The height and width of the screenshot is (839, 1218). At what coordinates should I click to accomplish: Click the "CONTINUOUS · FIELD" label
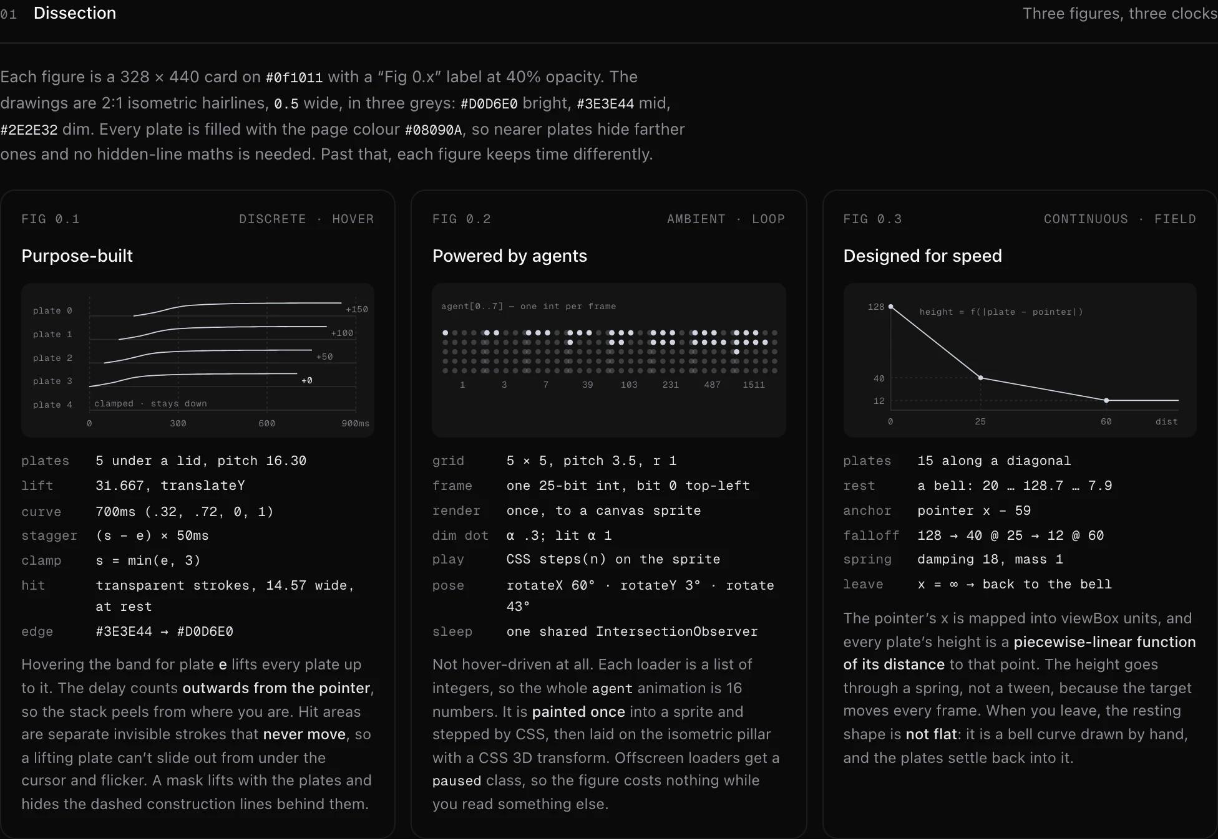1120,219
